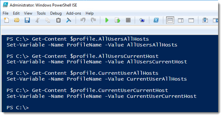This screenshot has height=117, width=223.
Task: Click the New script icon
Action: pyautogui.click(x=6, y=20)
